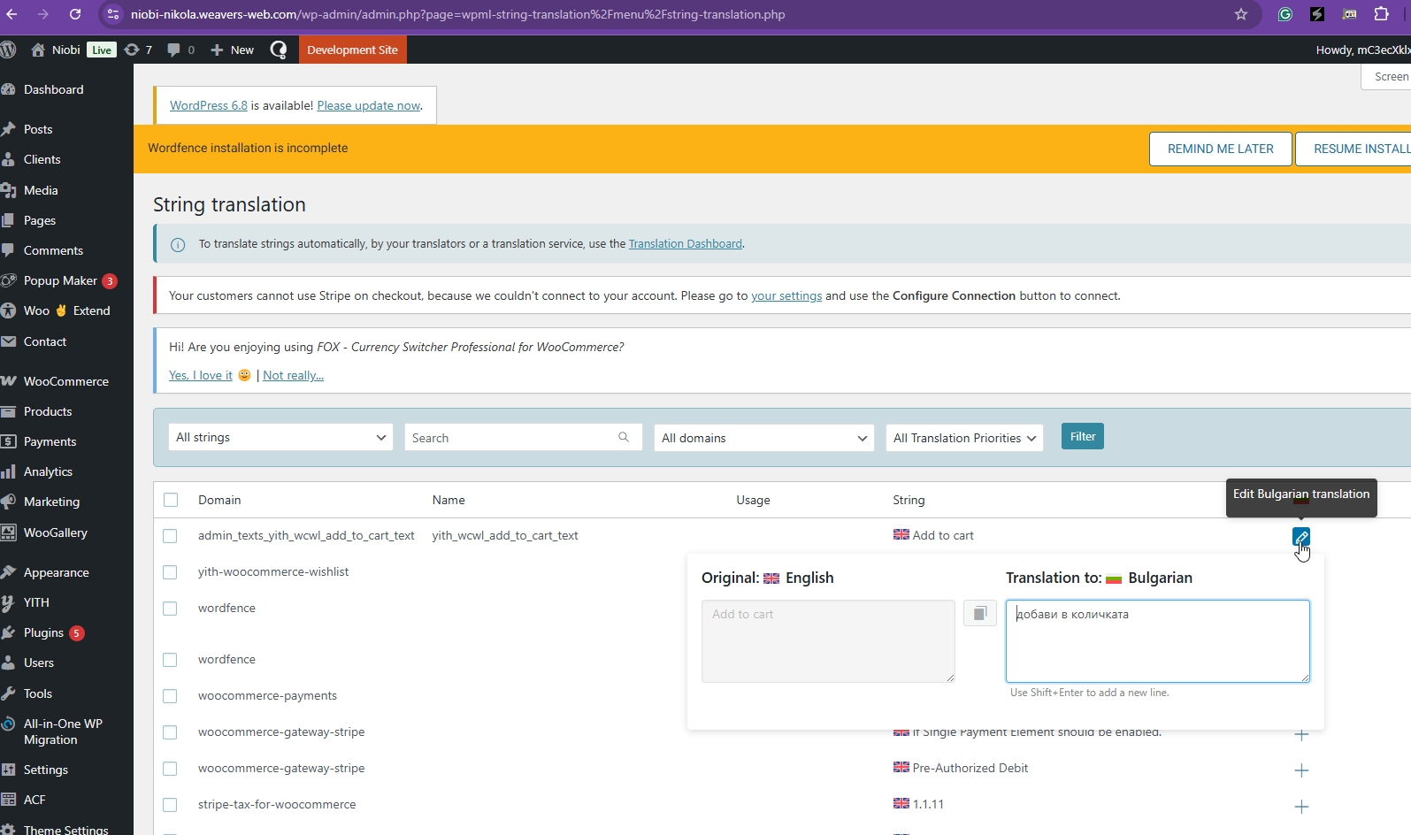
Task: Expand the Screen options tab
Action: point(1388,77)
